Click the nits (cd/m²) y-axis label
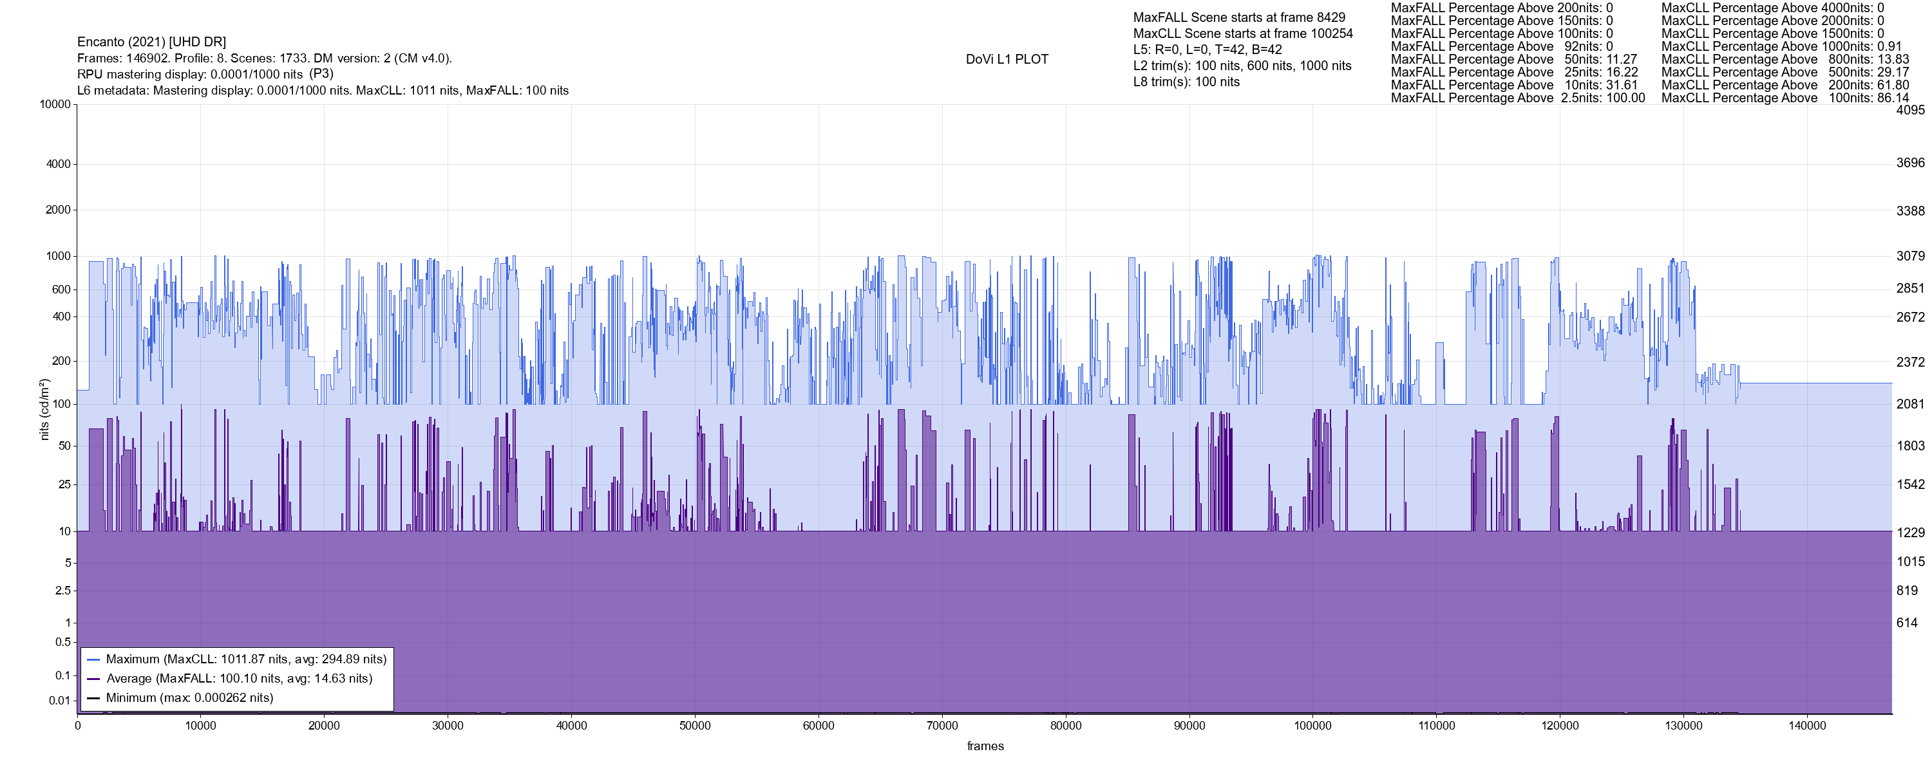 click(44, 409)
